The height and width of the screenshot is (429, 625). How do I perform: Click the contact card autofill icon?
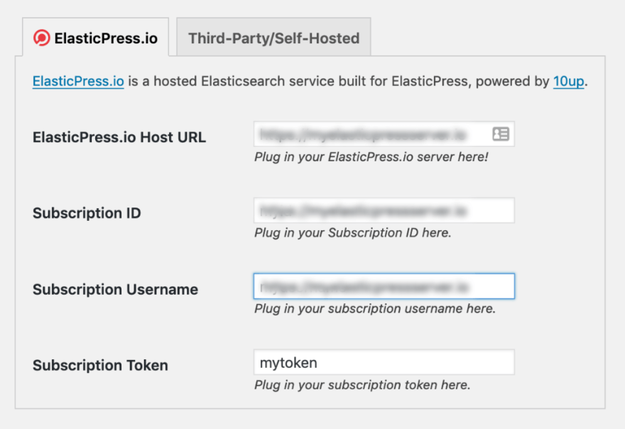click(501, 134)
